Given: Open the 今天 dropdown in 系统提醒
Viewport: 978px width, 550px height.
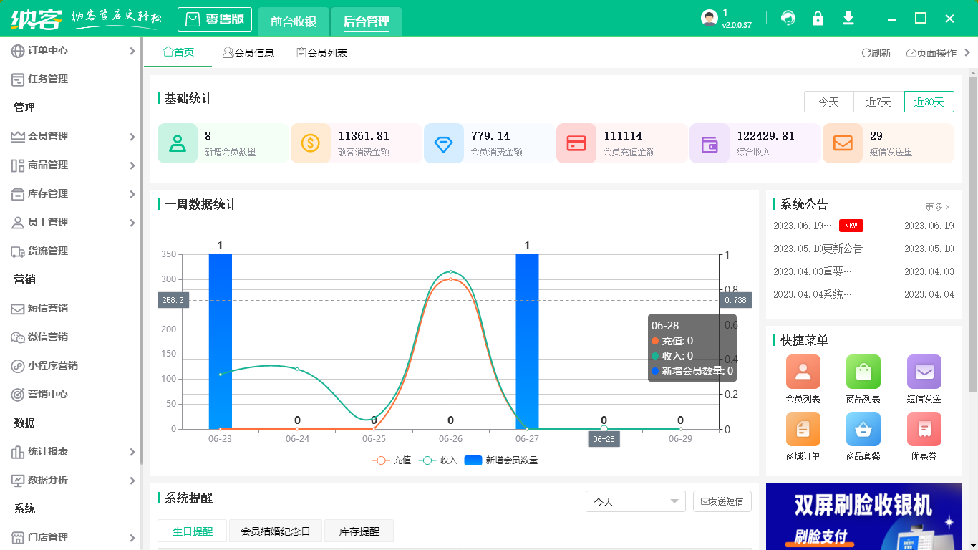Looking at the screenshot, I should (635, 501).
